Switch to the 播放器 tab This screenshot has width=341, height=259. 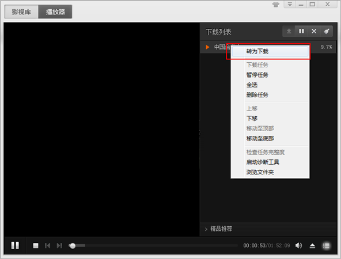click(55, 12)
